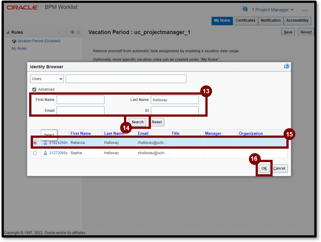Viewport: 321px width, 242px height.
Task: Collapse the Rules panel triangle
Action: [8, 32]
